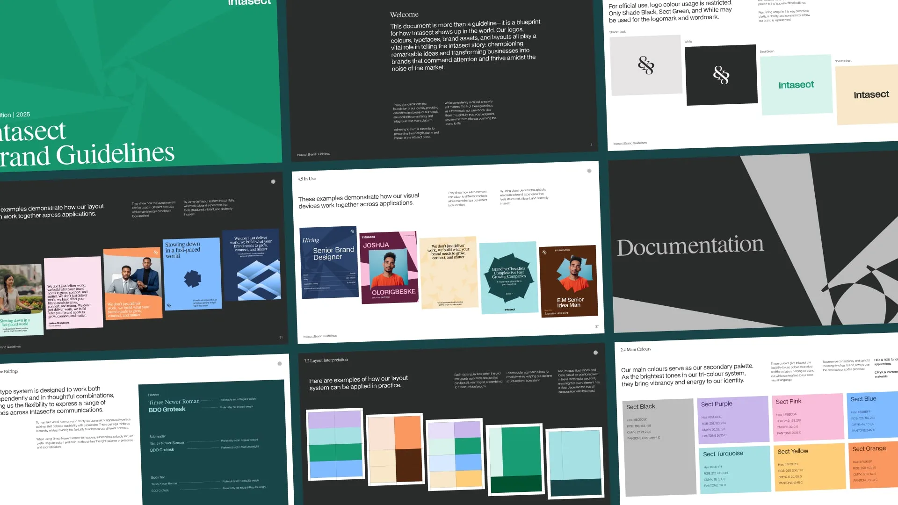
Task: Click the dark blue cross shape on the blue poster
Action: tap(192, 279)
